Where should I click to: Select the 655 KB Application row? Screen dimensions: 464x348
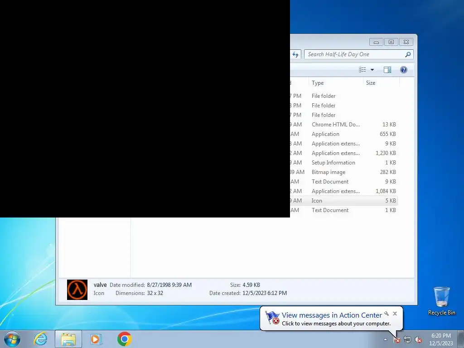[343, 134]
